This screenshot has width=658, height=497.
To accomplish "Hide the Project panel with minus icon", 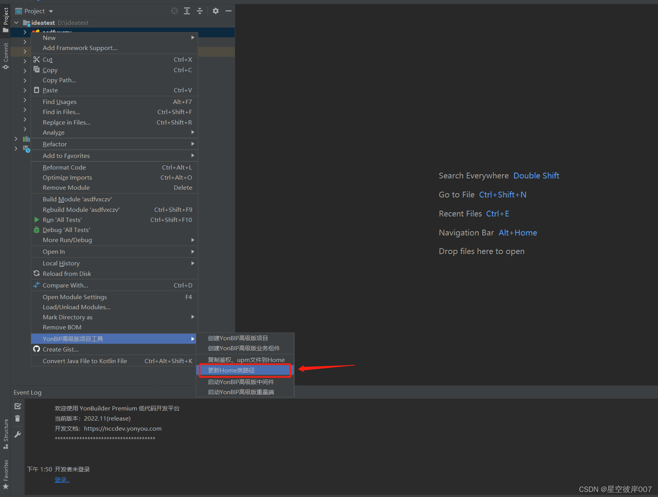I will [229, 11].
